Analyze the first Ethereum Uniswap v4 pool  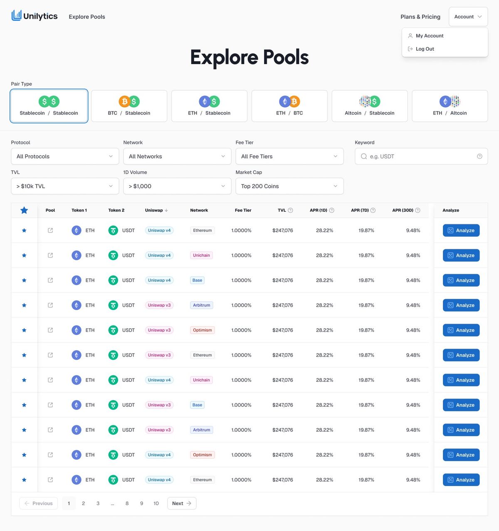click(x=461, y=230)
